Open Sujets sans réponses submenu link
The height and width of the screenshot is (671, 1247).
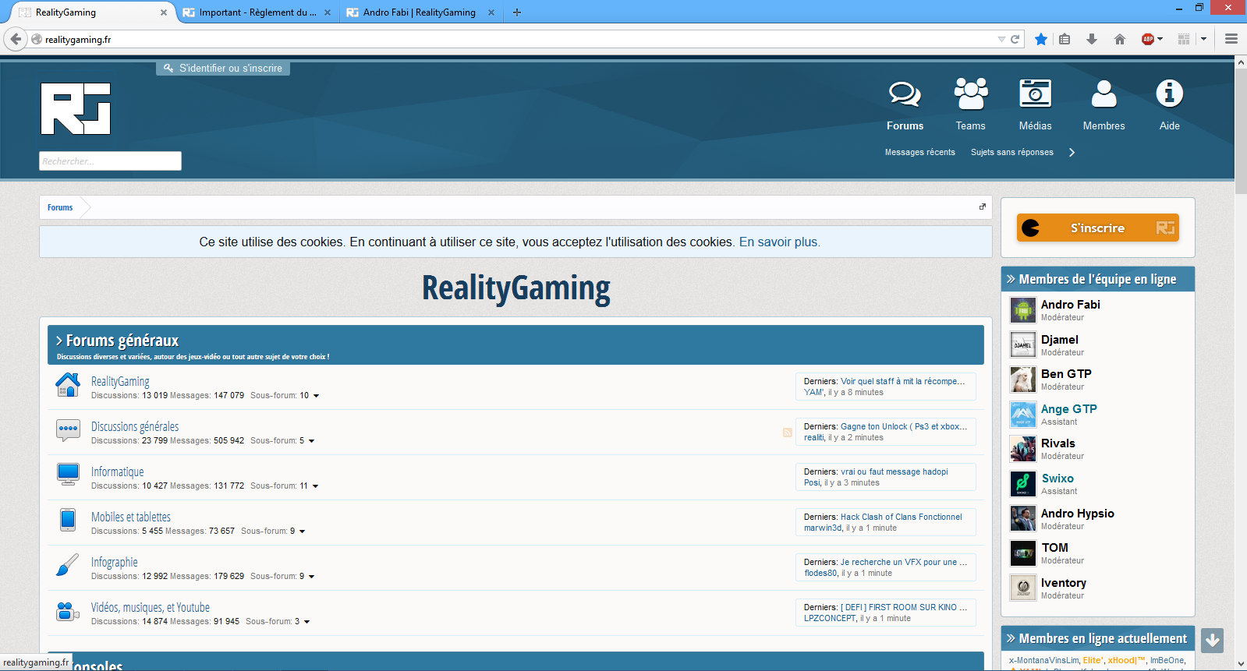click(x=1012, y=153)
